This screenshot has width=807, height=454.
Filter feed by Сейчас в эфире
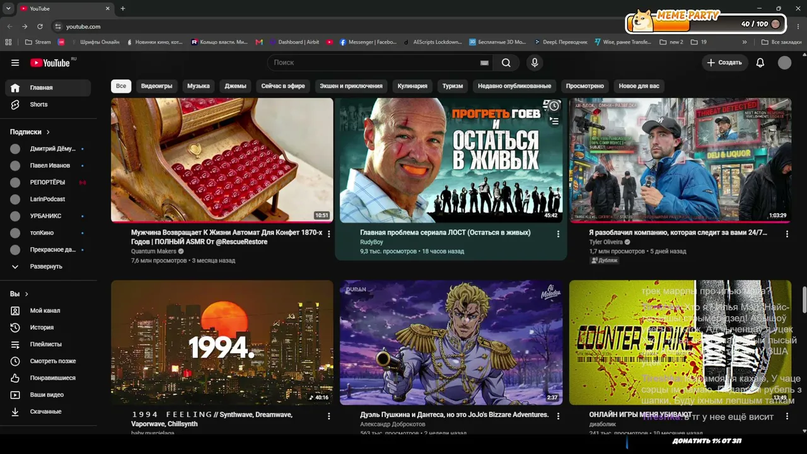pyautogui.click(x=283, y=86)
